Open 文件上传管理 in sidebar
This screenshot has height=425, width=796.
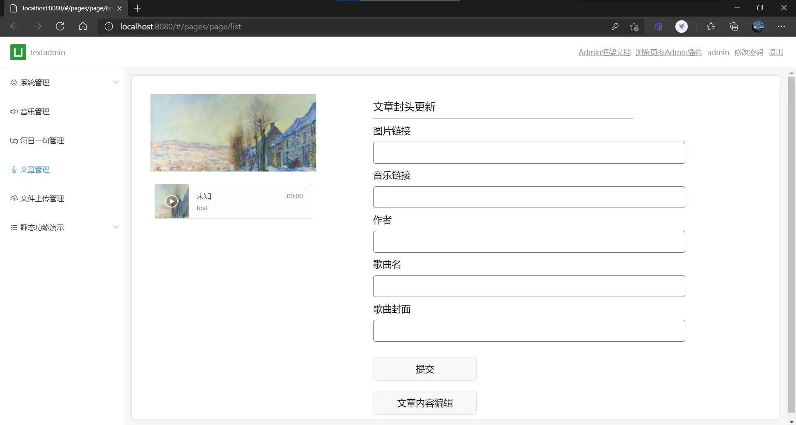(x=42, y=198)
